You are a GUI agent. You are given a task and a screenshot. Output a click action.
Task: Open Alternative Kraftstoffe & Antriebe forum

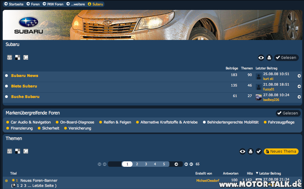coord(169,122)
